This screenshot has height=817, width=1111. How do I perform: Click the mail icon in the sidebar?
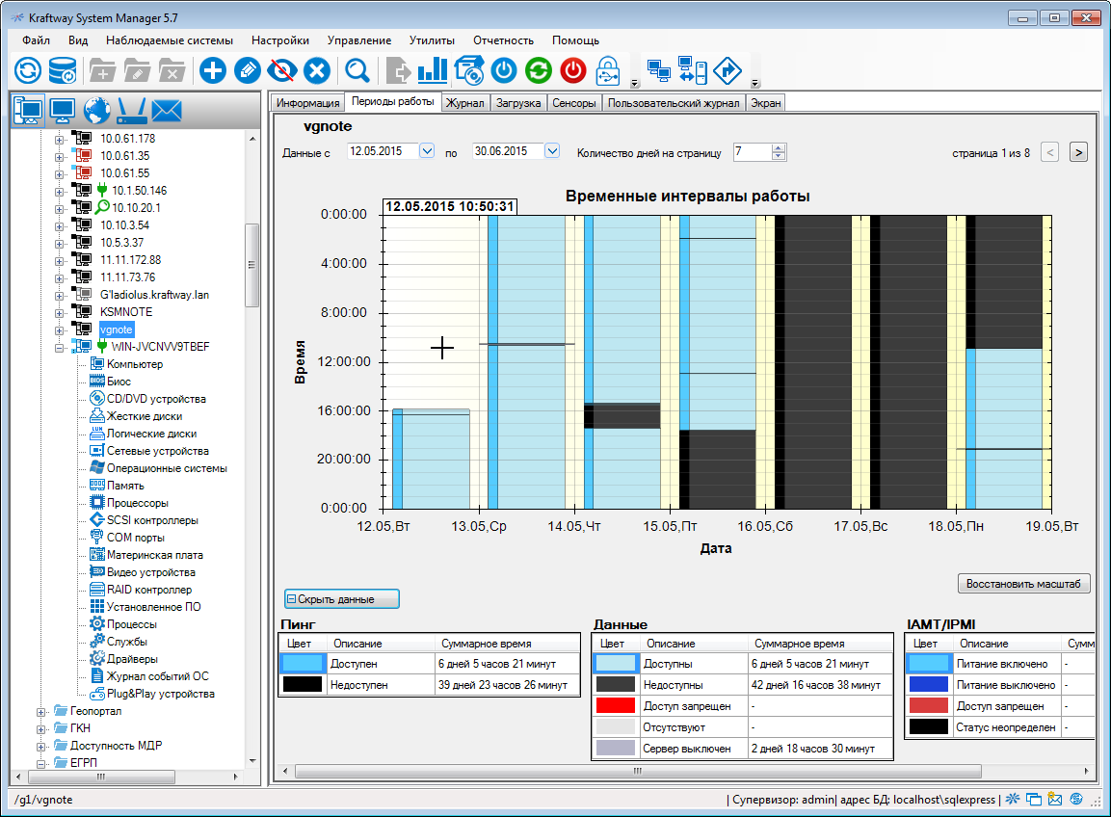[x=167, y=110]
